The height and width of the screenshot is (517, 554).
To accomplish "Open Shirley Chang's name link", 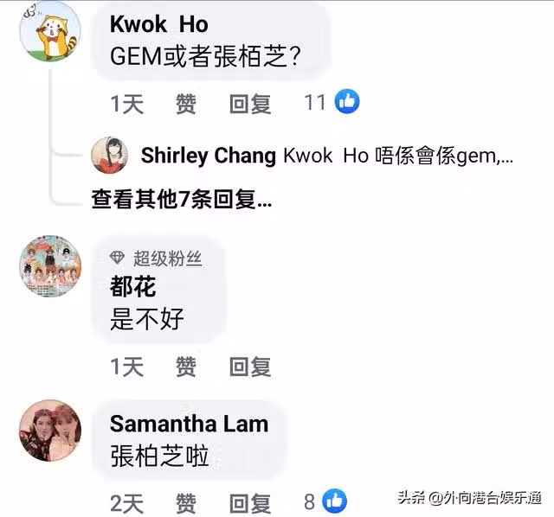I will click(209, 156).
